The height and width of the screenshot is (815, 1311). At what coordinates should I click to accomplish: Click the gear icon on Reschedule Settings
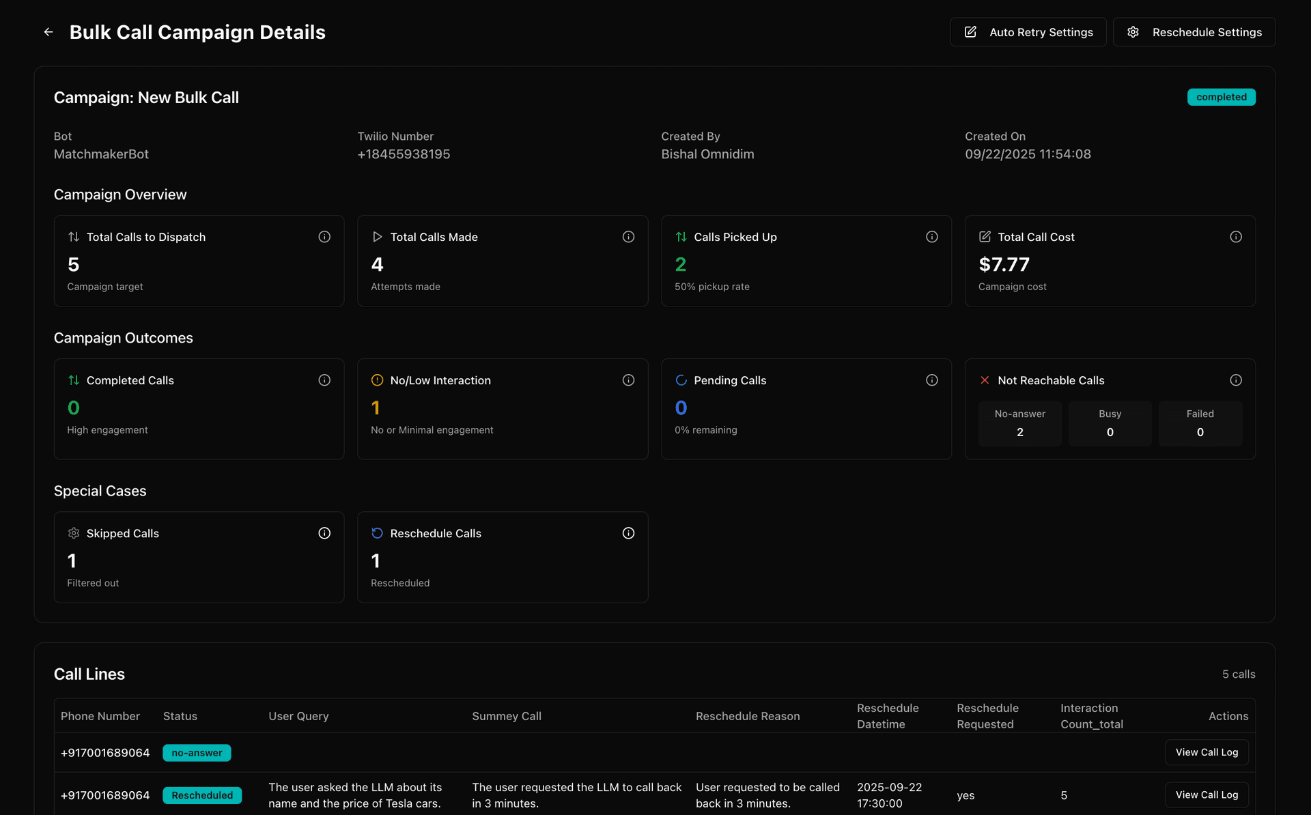coord(1133,31)
